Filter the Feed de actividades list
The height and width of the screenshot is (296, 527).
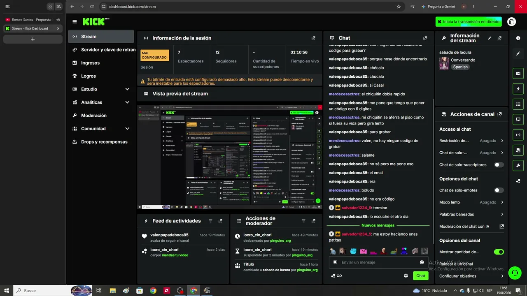(210, 221)
